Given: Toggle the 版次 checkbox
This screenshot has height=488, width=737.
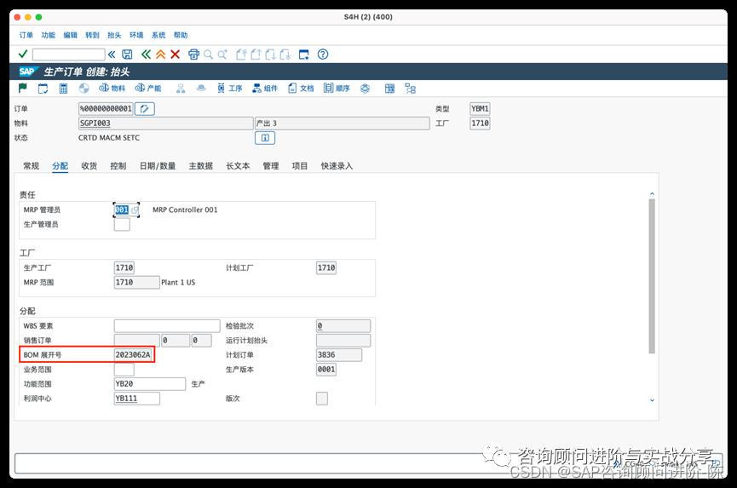Looking at the screenshot, I should pyautogui.click(x=322, y=399).
